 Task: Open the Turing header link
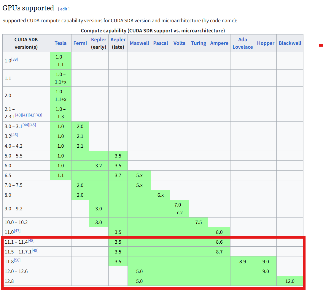coord(199,43)
